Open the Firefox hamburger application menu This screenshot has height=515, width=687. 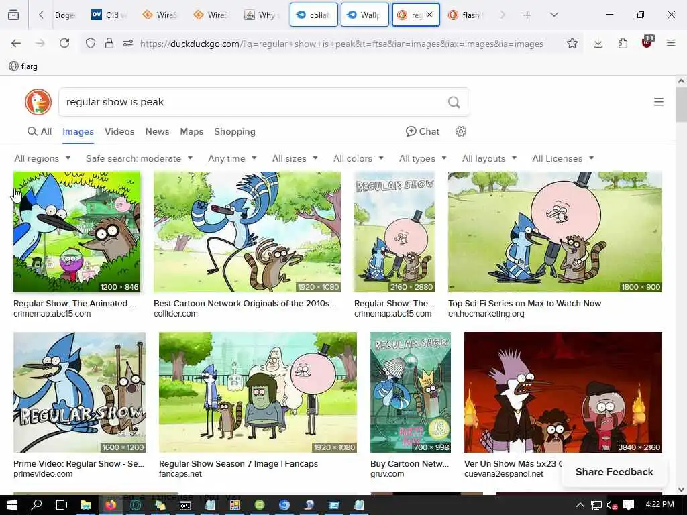(x=671, y=43)
